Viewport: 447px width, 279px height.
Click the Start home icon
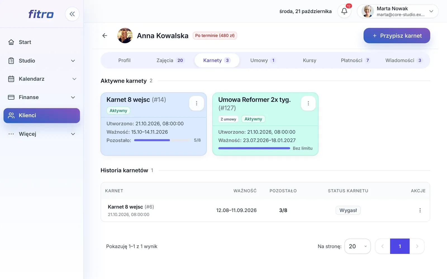(x=11, y=42)
